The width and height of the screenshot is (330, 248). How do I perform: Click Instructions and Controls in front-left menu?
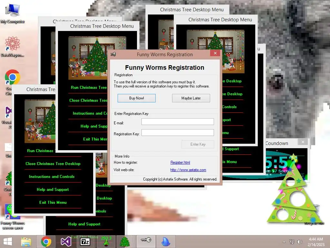52,177
